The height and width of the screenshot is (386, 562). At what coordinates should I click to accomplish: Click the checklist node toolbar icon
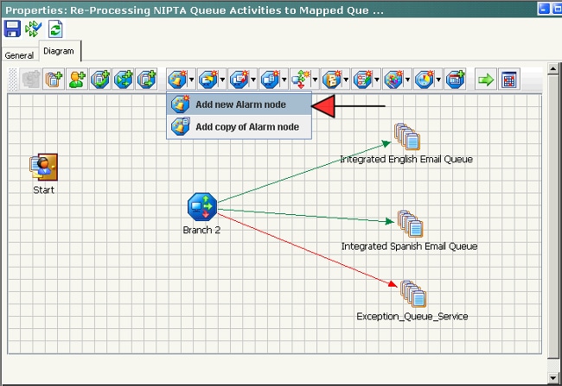(363, 79)
